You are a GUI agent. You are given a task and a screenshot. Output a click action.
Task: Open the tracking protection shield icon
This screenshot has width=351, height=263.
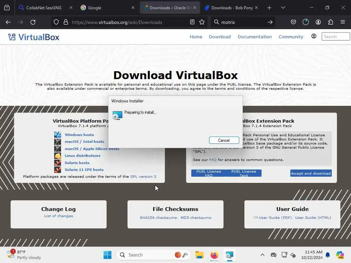[56, 22]
